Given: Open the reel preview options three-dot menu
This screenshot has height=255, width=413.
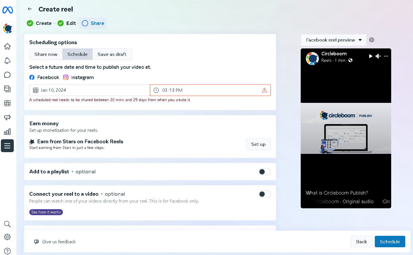Looking at the screenshot, I should (386, 56).
